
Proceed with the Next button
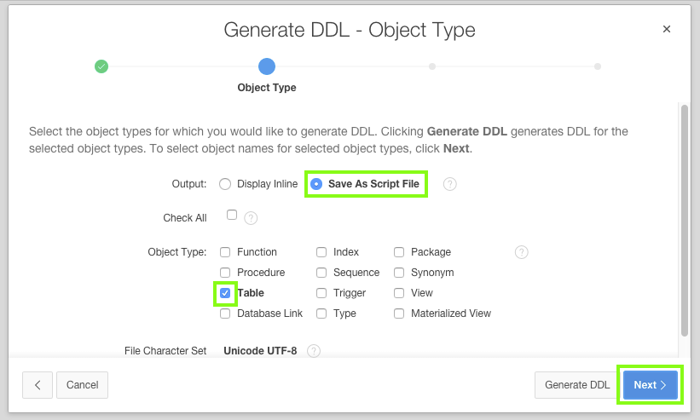[651, 385]
